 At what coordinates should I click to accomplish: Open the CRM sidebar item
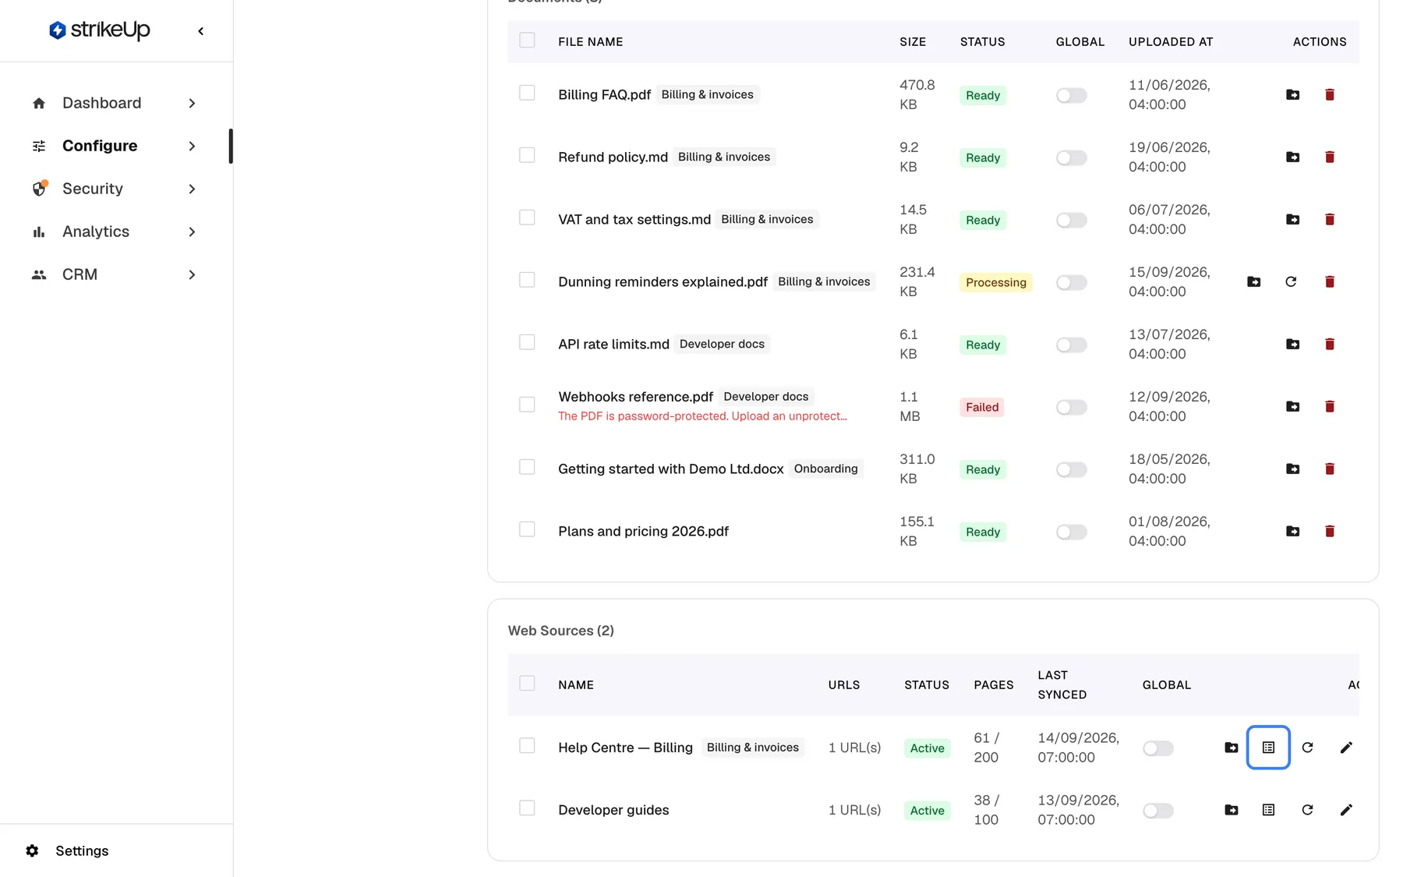(80, 274)
